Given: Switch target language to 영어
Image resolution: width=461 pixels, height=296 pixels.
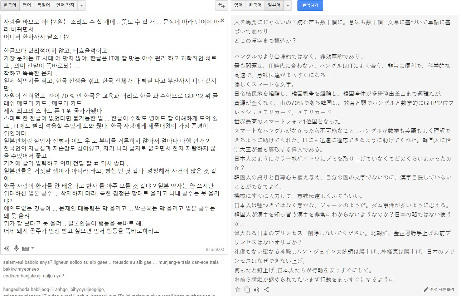Looking at the screenshot, I should tap(238, 5).
